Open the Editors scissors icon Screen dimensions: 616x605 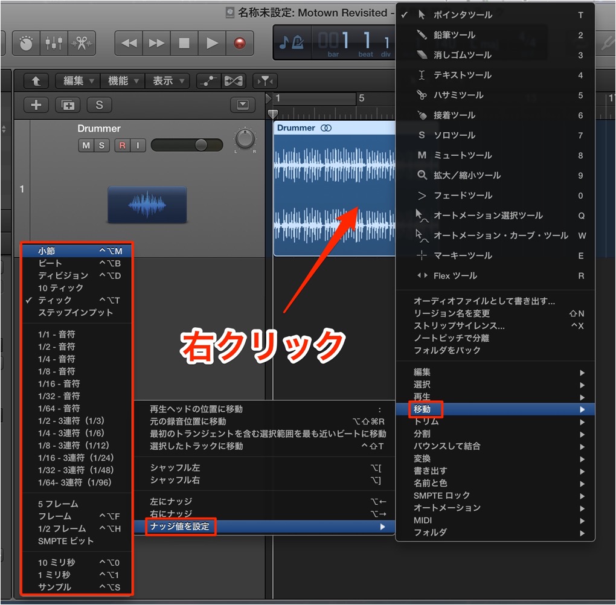click(x=82, y=43)
